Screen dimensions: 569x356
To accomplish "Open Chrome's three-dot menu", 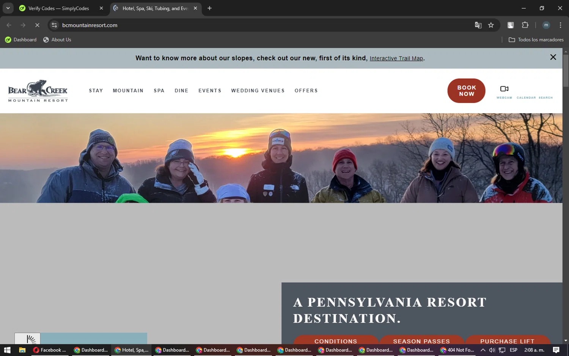I will tap(560, 25).
